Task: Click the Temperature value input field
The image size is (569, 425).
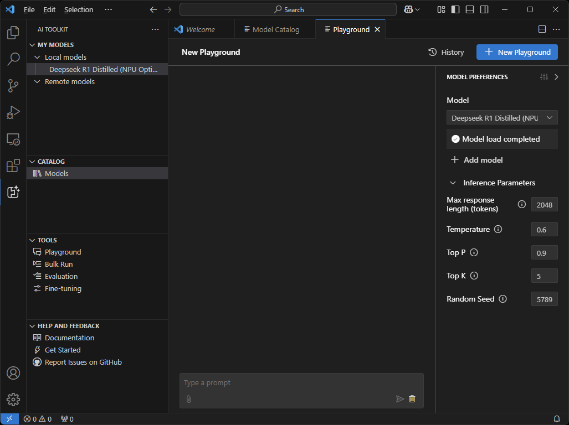Action: (x=544, y=229)
